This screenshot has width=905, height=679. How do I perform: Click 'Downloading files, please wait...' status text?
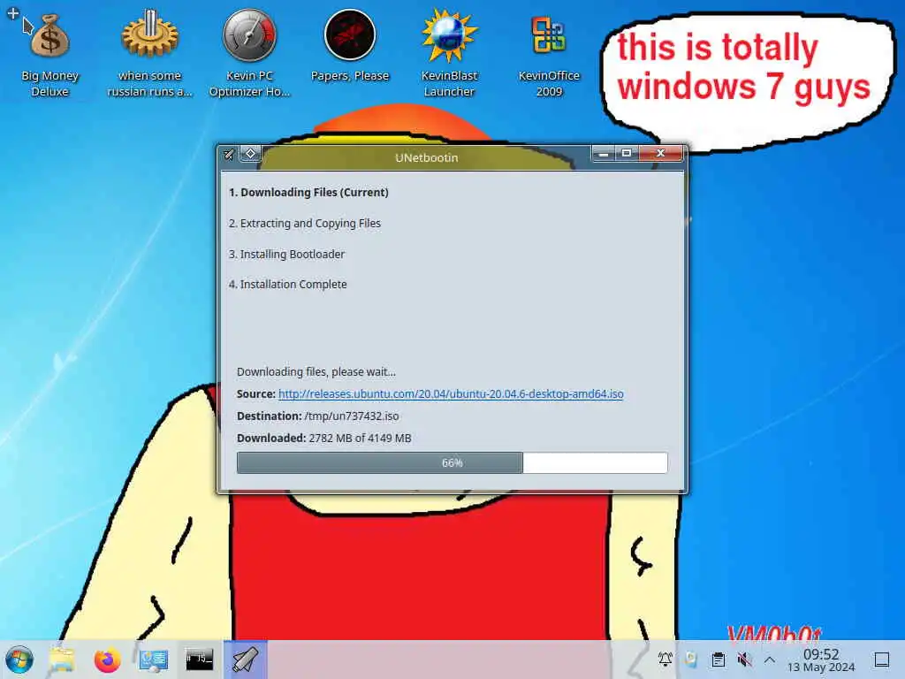point(316,372)
